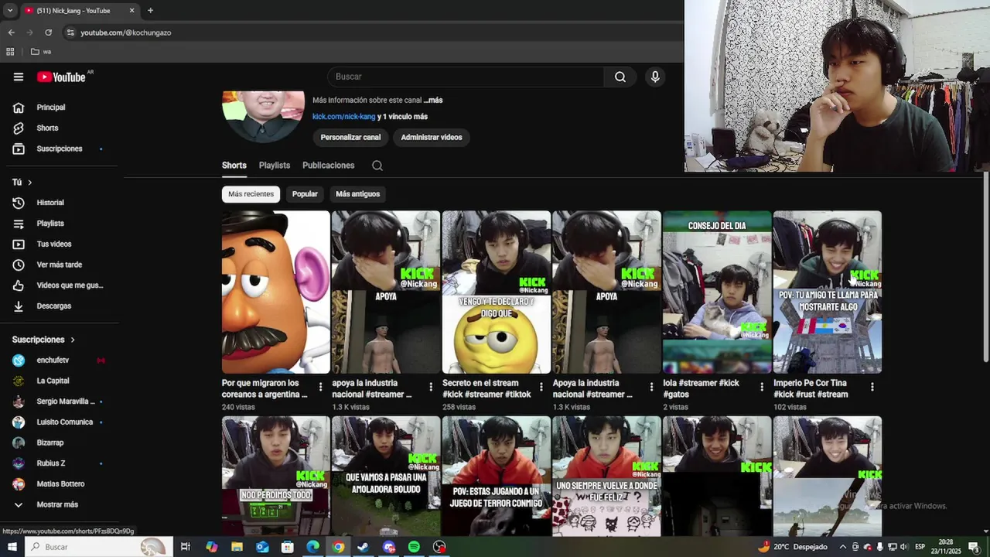Filter shorts by Popular

click(x=305, y=194)
